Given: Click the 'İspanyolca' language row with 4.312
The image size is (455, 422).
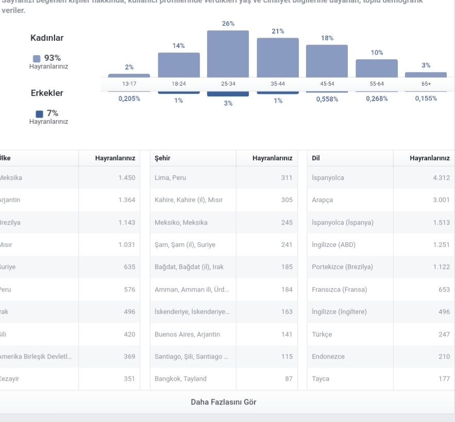Looking at the screenshot, I should tap(381, 178).
